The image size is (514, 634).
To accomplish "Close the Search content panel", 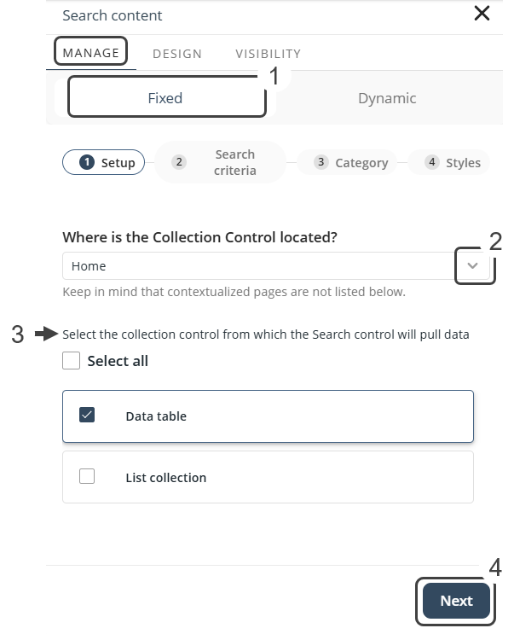I will coord(482,14).
